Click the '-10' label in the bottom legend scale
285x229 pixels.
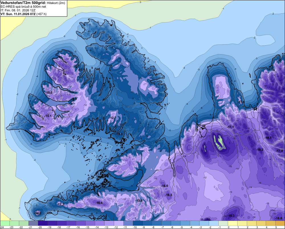tap(135, 227)
